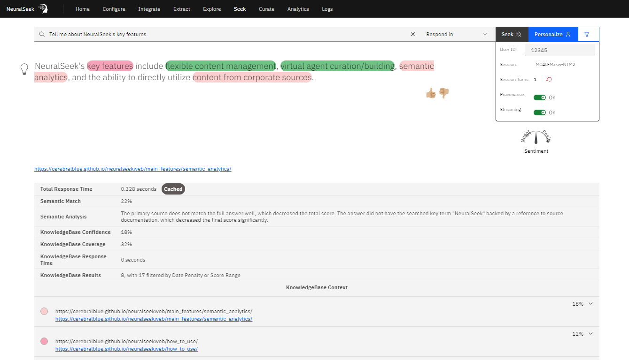Click the darker pink circle for how_to_use
The height and width of the screenshot is (360, 629).
point(44,341)
